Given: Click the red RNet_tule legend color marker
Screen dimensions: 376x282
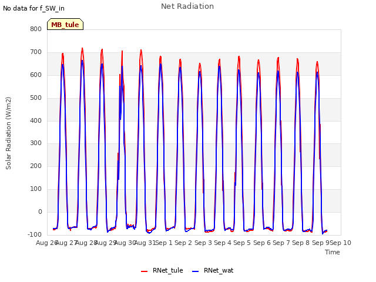Looking at the screenshot, I should coord(144,271).
